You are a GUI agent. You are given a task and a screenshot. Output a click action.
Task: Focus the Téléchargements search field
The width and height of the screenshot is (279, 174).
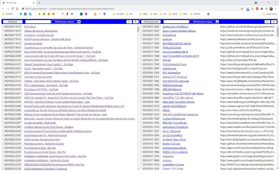(x=176, y=22)
